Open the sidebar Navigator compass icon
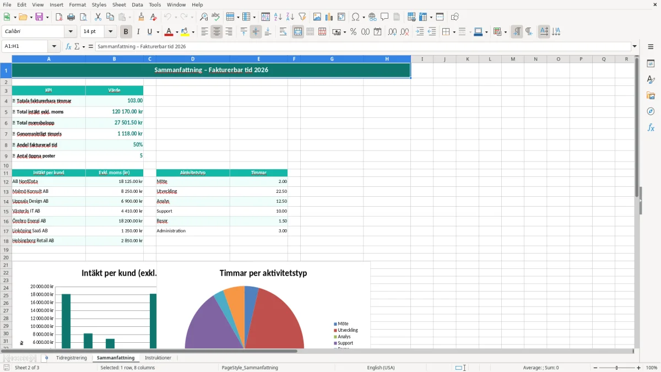661x372 pixels. coord(651,111)
